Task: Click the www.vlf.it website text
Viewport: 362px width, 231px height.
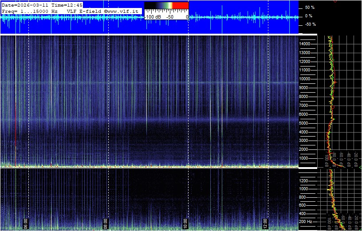Action: click(x=122, y=11)
